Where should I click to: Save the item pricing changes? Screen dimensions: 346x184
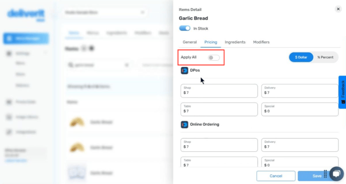coord(317,176)
